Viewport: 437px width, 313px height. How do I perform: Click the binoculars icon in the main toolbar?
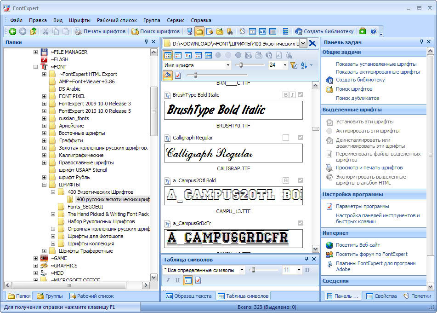point(230,31)
